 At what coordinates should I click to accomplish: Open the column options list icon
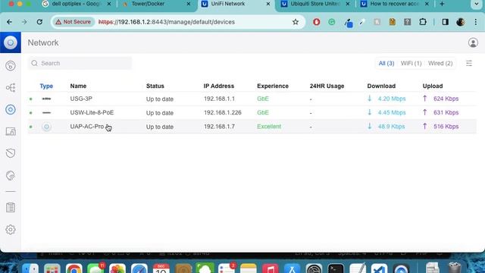click(469, 63)
